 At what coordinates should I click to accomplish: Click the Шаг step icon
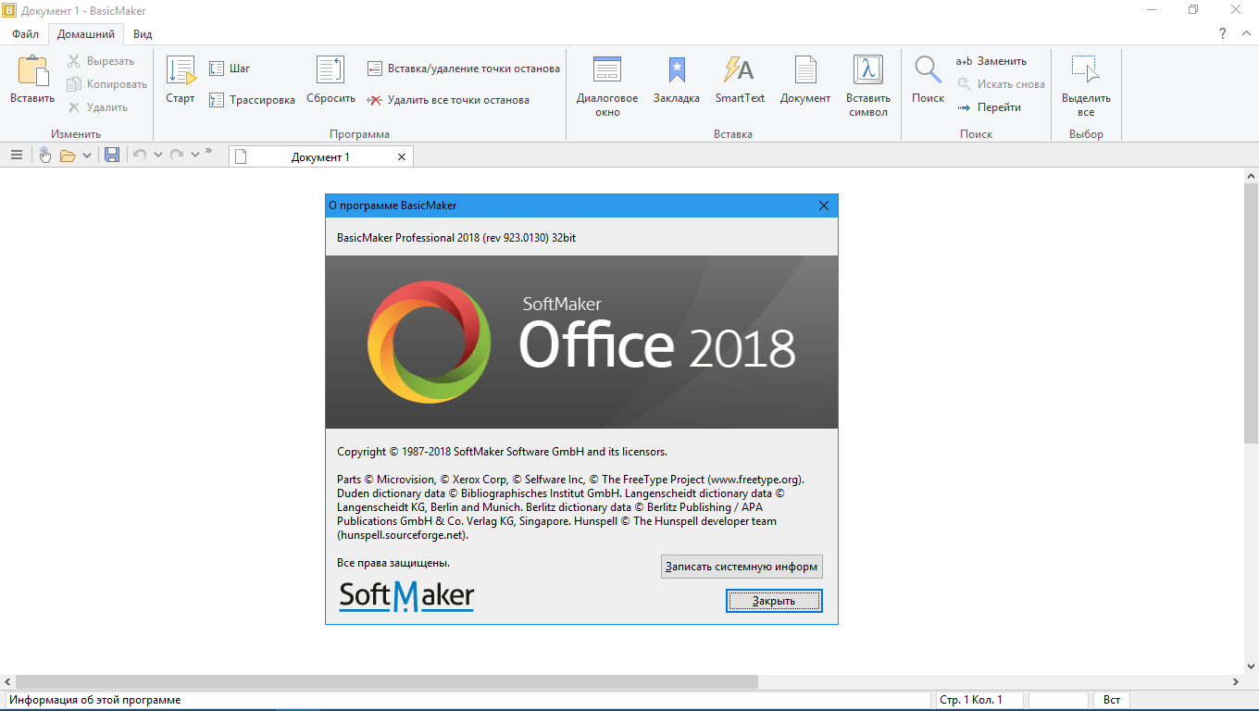pyautogui.click(x=217, y=69)
